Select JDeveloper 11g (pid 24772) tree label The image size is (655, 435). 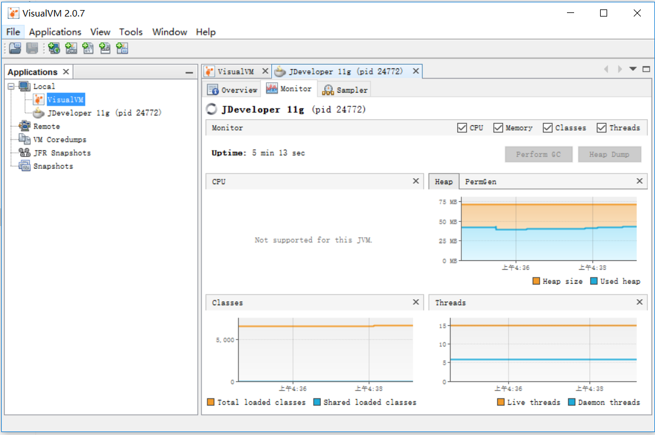pyautogui.click(x=105, y=113)
